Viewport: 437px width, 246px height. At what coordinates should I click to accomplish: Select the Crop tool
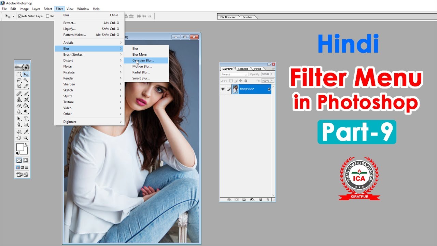tap(19, 86)
